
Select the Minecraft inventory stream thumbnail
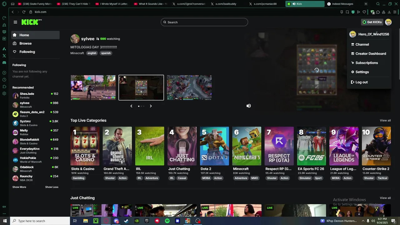point(141,87)
